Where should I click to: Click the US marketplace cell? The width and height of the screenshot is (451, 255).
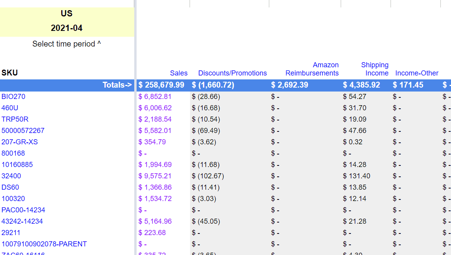point(66,13)
